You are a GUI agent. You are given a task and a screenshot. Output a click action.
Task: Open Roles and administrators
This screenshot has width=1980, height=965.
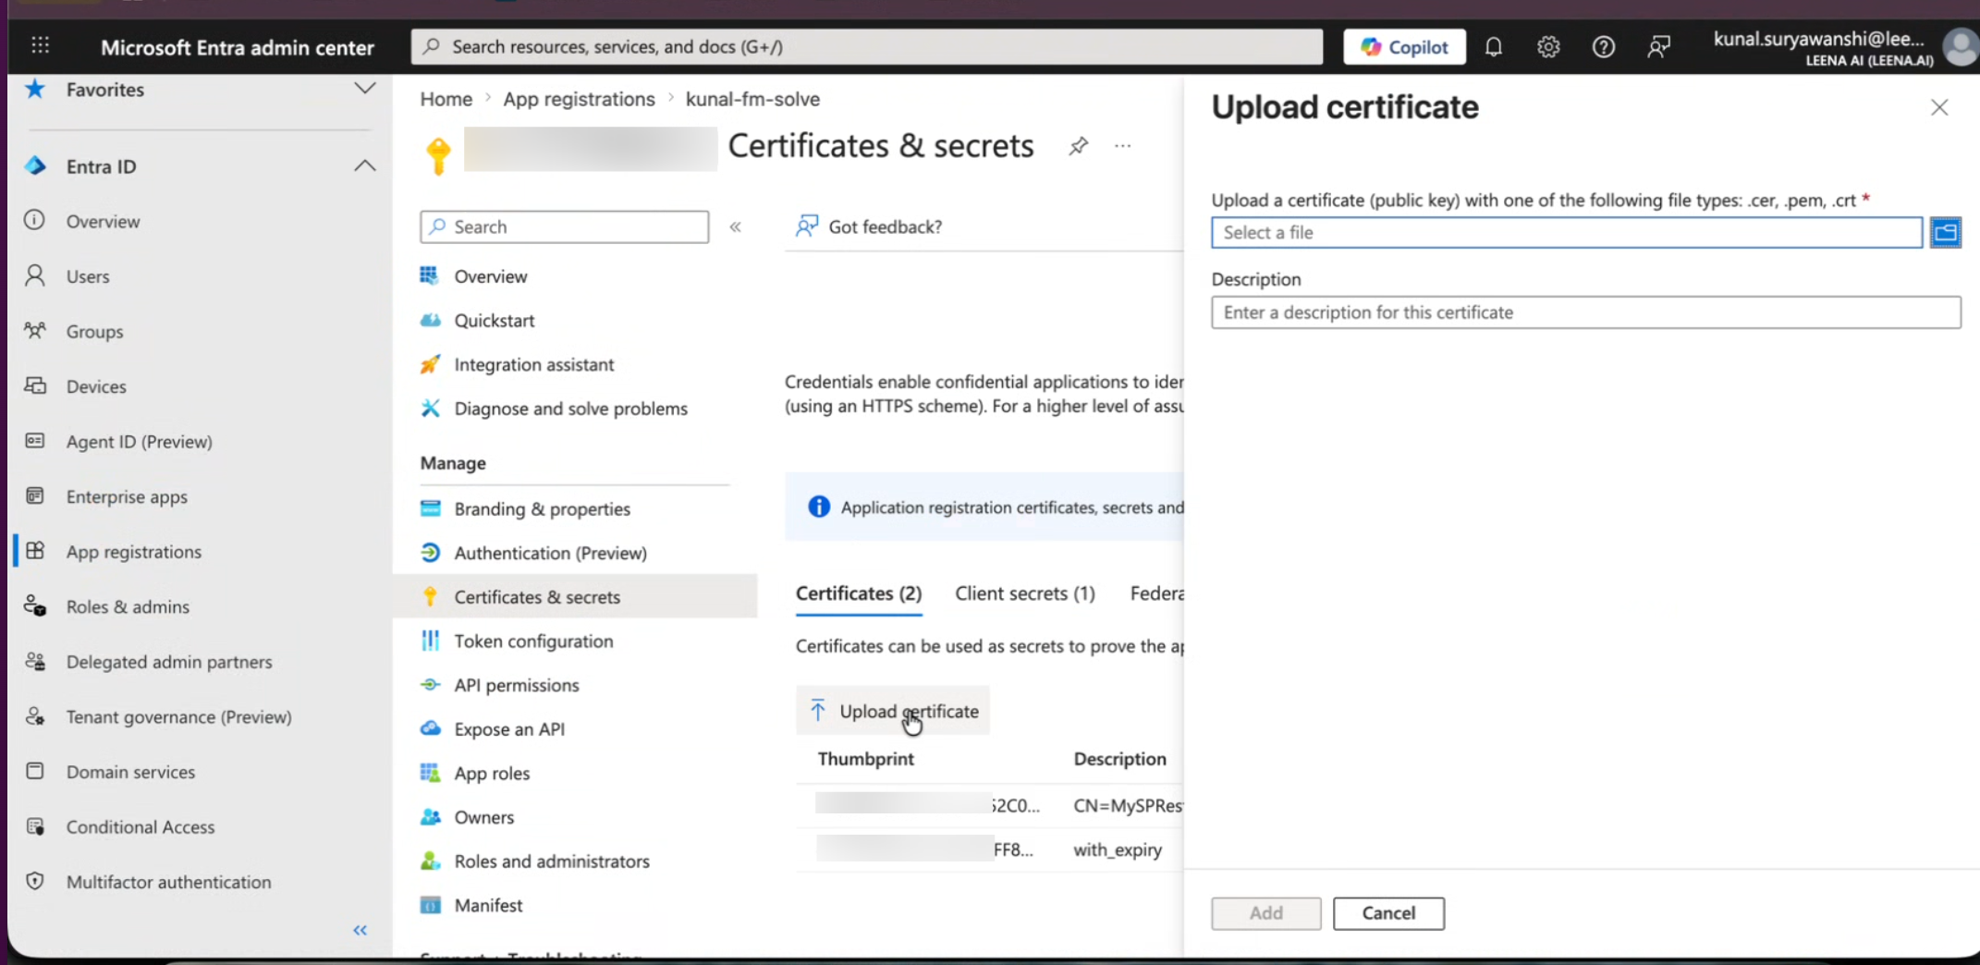click(x=552, y=861)
